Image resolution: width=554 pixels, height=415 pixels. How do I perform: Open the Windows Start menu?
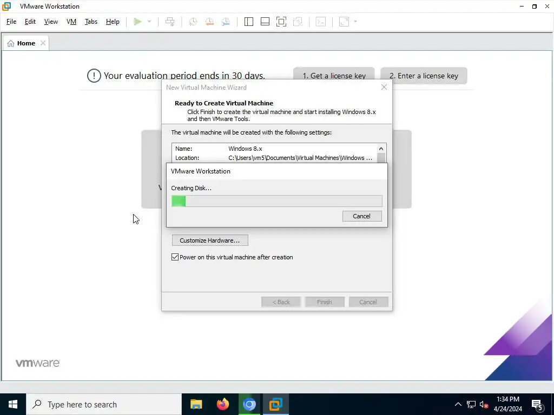click(x=13, y=404)
